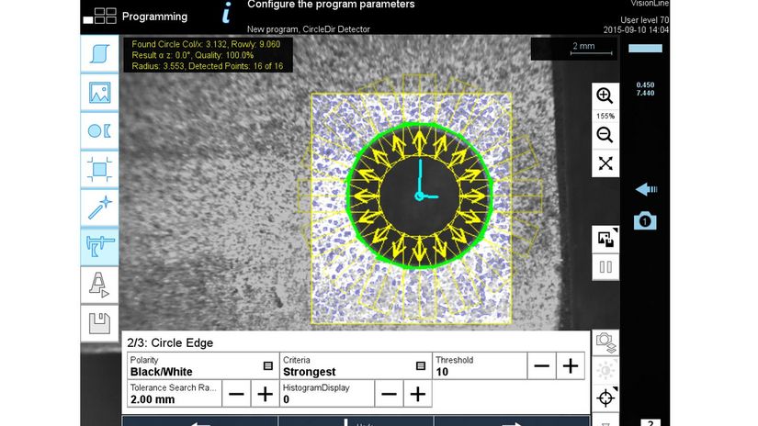Capture image with the camera icon
758x426 pixels.
point(645,220)
